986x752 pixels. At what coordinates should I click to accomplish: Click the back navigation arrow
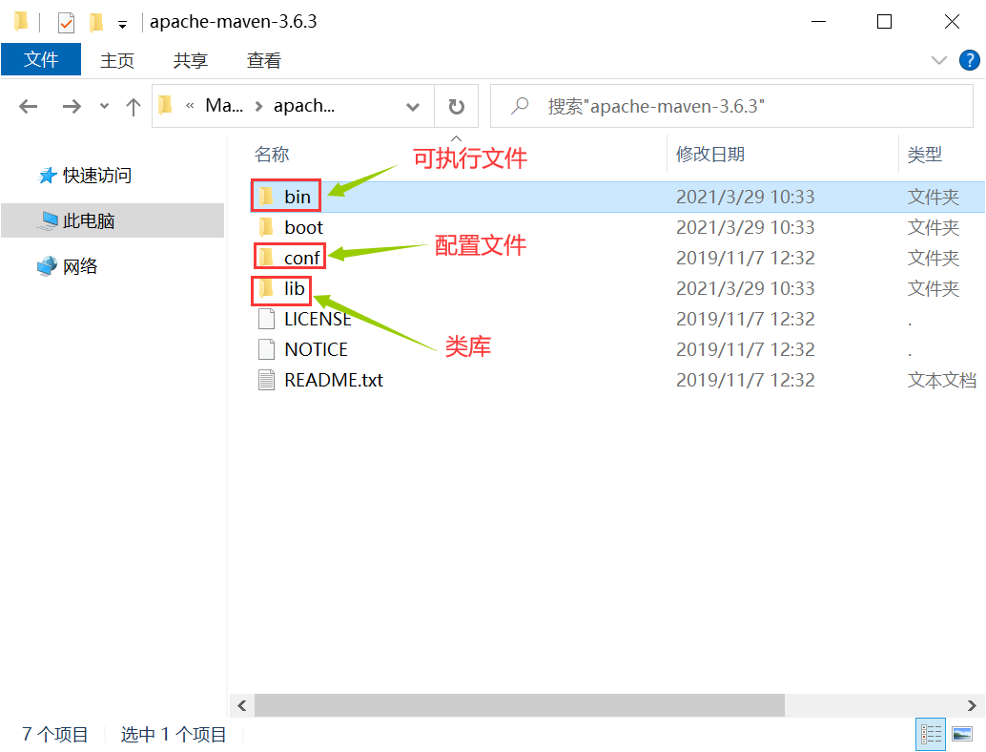29,106
